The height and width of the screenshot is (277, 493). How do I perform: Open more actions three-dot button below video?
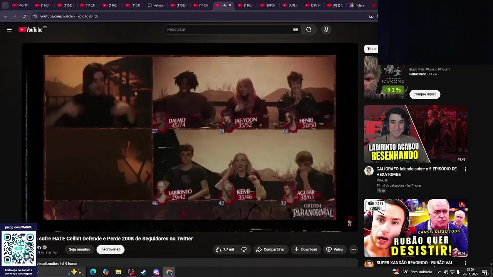[x=353, y=249]
